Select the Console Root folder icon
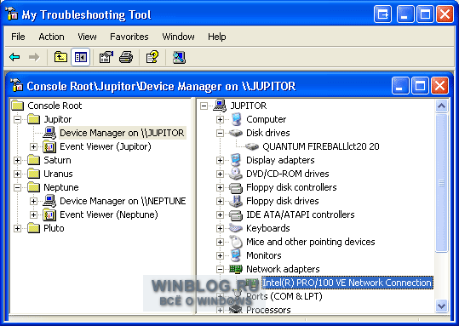459x326 pixels. [x=18, y=106]
